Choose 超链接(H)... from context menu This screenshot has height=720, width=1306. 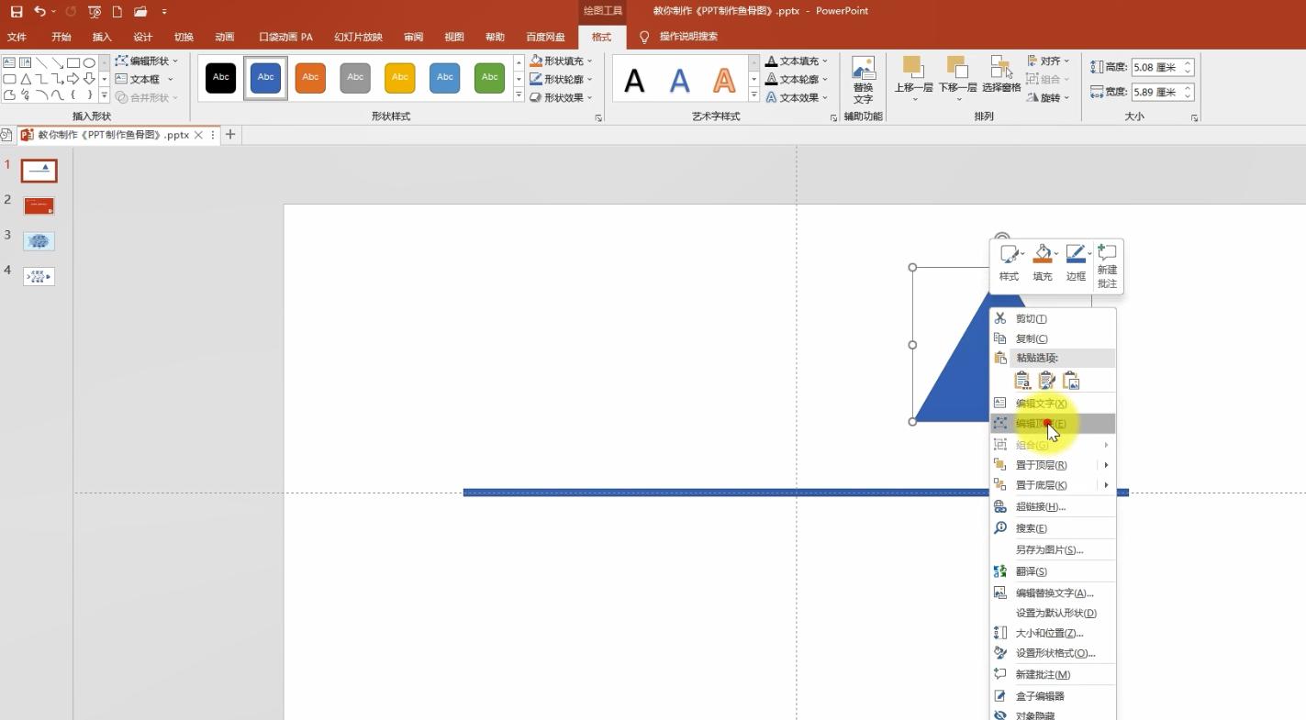pos(1053,506)
